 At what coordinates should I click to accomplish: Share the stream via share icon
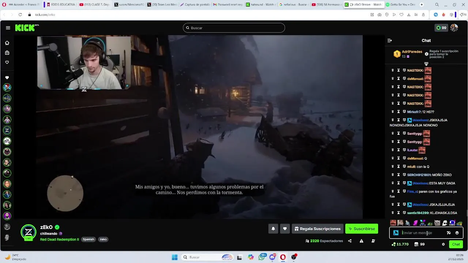tap(350, 241)
